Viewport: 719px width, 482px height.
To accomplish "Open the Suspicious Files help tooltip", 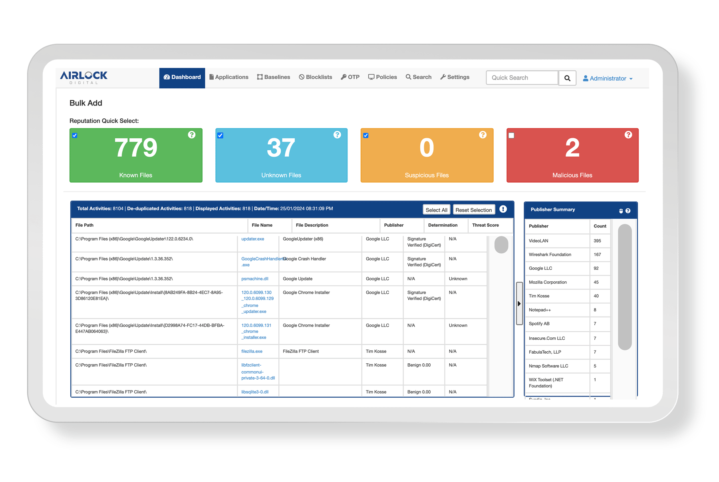I will (483, 135).
